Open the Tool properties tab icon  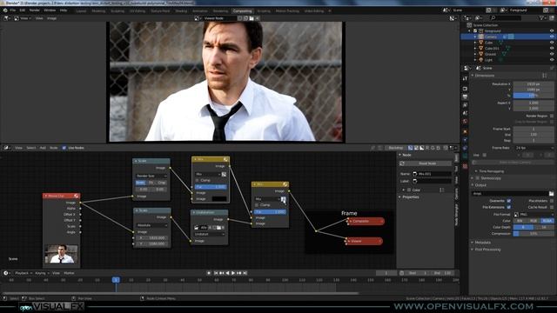point(465,78)
